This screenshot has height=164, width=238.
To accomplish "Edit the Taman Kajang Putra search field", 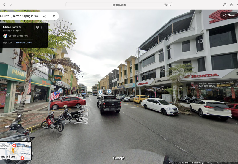I will [x=19, y=16].
